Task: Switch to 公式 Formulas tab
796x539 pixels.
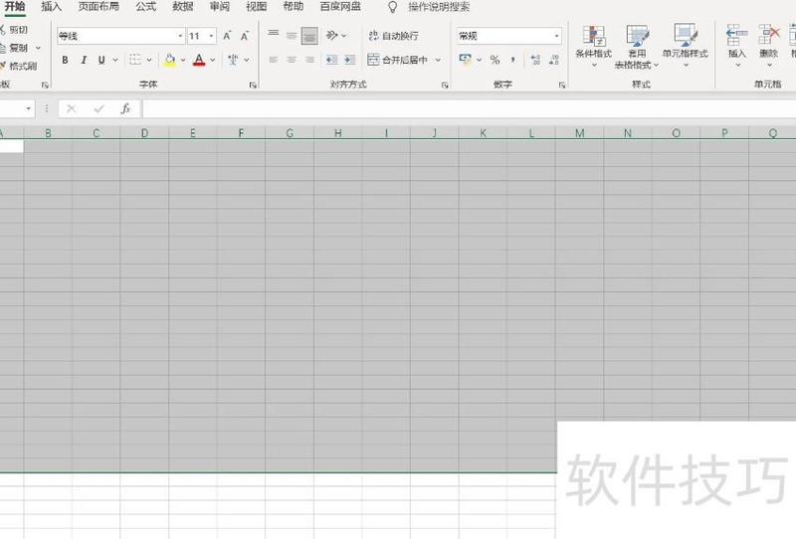Action: (x=146, y=7)
